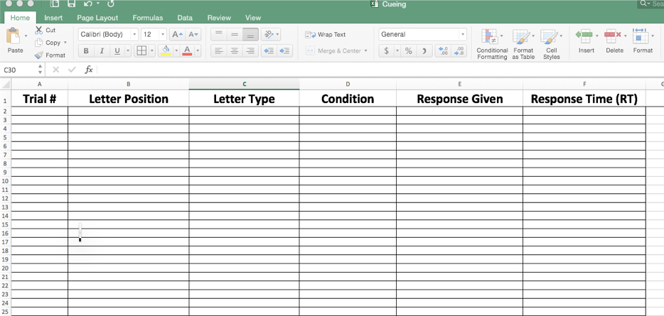664x316 pixels.
Task: Select column C header
Action: [x=245, y=85]
